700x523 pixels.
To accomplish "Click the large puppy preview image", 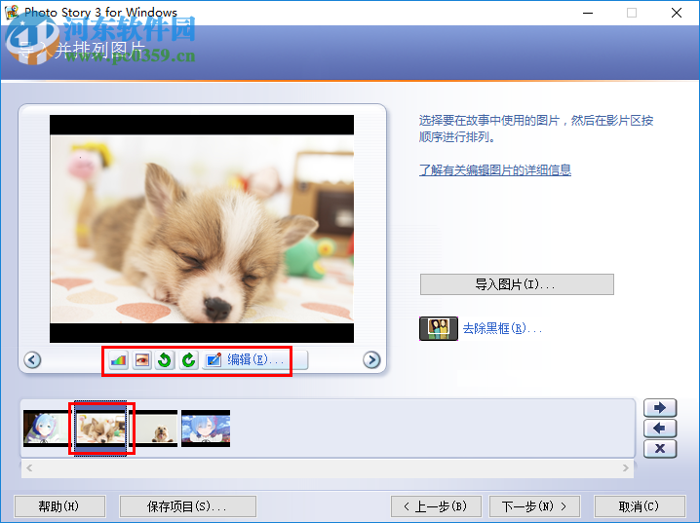I will [x=202, y=229].
